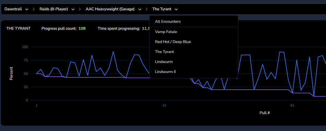
Task: Open the Raids (8-Player) category dropdown
Action: pyautogui.click(x=57, y=9)
